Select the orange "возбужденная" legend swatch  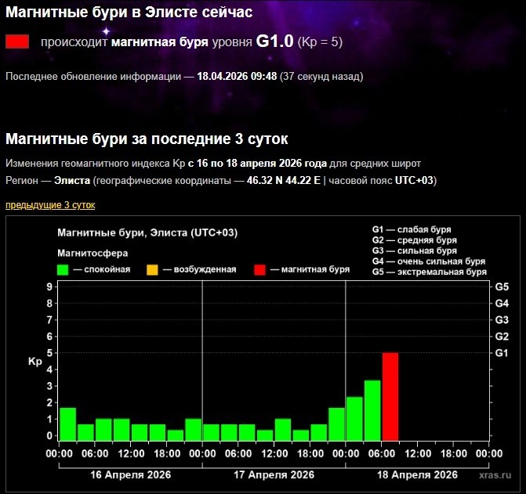click(x=152, y=269)
